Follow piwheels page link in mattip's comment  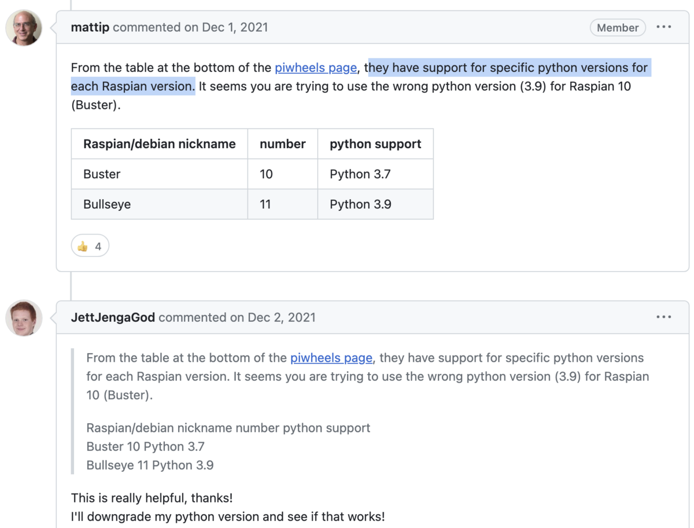316,68
